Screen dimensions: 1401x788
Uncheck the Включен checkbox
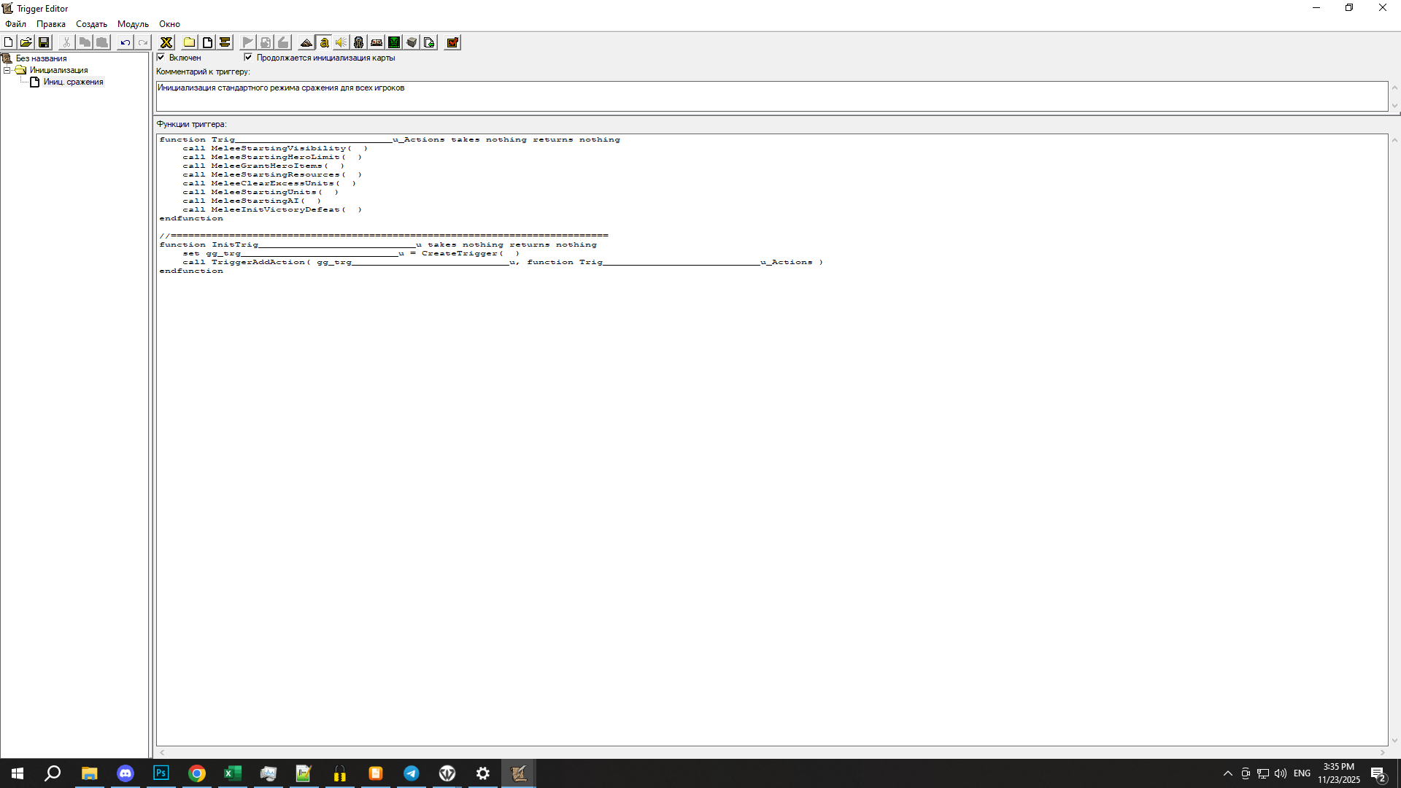click(x=161, y=57)
